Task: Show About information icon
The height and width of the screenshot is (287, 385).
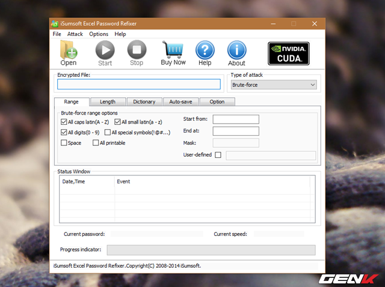Action: pyautogui.click(x=236, y=53)
